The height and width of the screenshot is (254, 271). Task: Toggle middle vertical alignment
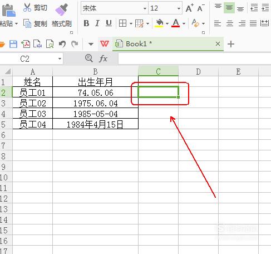229,8
